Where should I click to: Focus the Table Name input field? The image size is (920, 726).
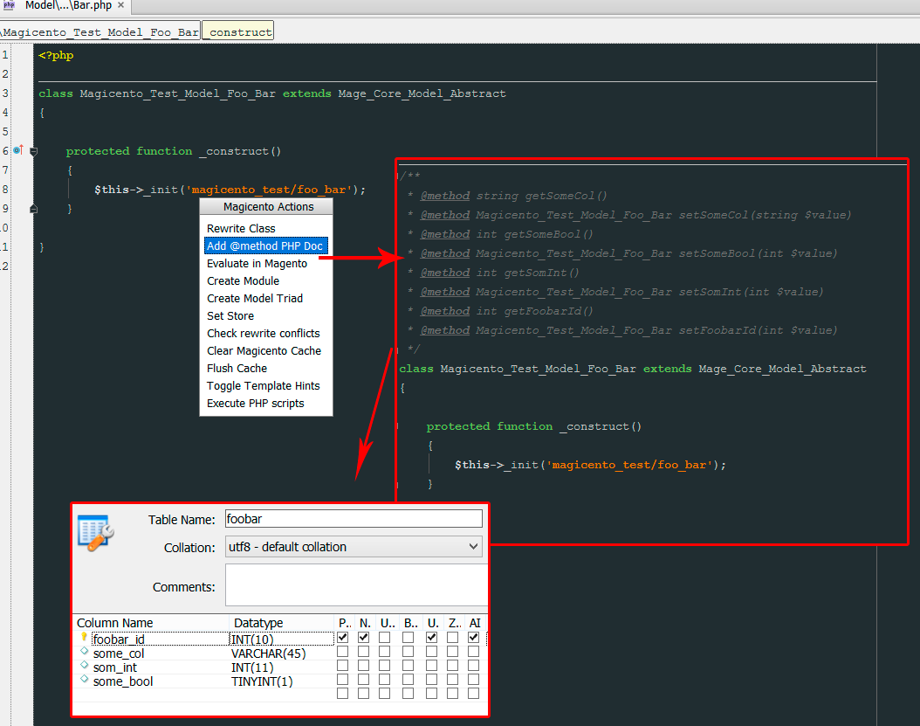pyautogui.click(x=354, y=519)
